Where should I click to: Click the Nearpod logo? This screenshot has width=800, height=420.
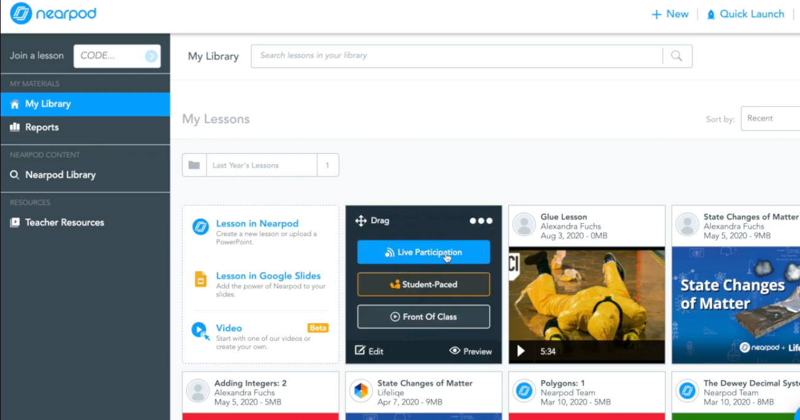53,13
